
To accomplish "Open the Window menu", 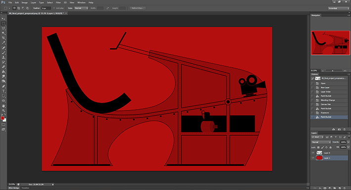I will click(81, 2).
